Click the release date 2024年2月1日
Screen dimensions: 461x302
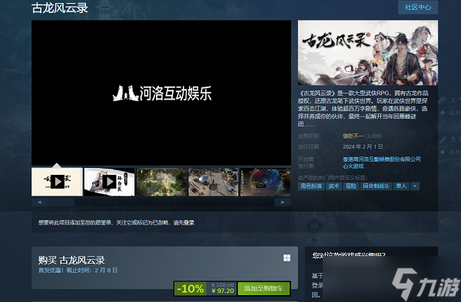(363, 146)
